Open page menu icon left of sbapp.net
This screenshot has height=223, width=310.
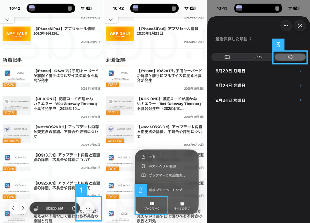(36, 208)
